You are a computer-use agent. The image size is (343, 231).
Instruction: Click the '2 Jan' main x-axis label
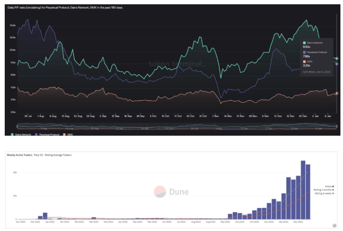(315, 116)
